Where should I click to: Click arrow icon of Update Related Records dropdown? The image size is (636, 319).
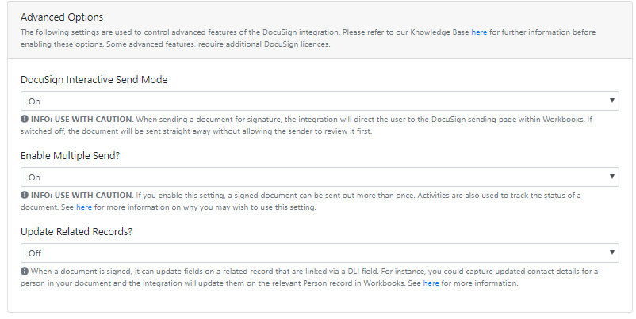[x=611, y=253]
